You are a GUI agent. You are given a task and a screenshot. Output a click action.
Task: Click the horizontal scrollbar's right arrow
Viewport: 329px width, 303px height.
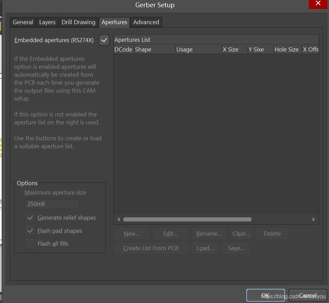coord(313,219)
